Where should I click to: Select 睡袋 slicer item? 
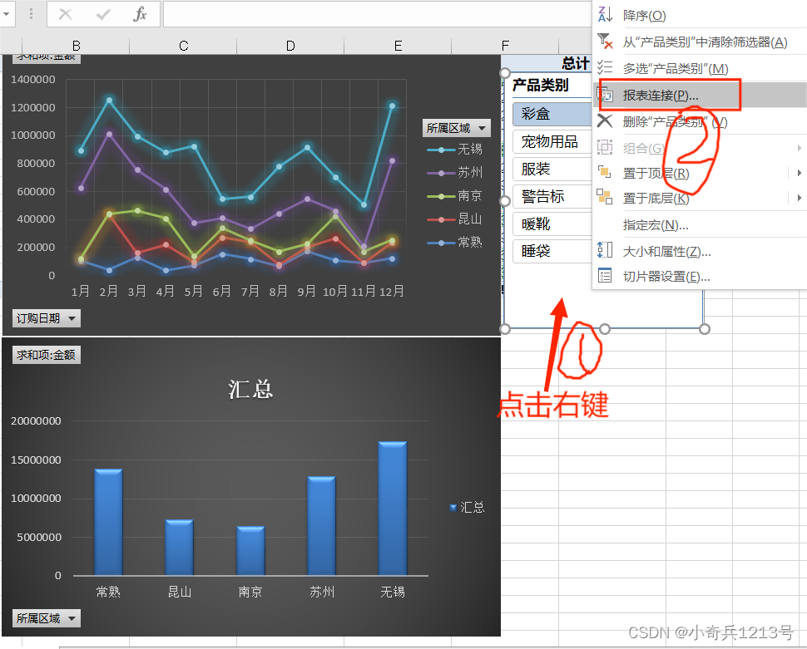coord(552,251)
